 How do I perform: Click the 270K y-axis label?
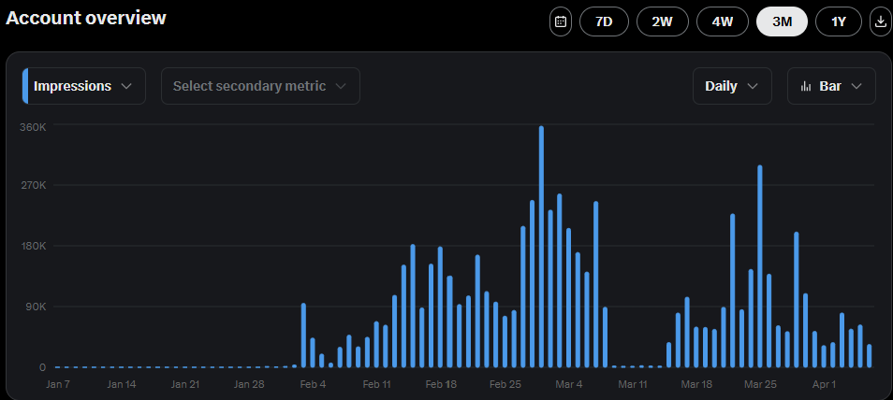click(33, 185)
